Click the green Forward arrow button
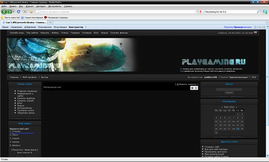269x162 pixels. pos(10,12)
